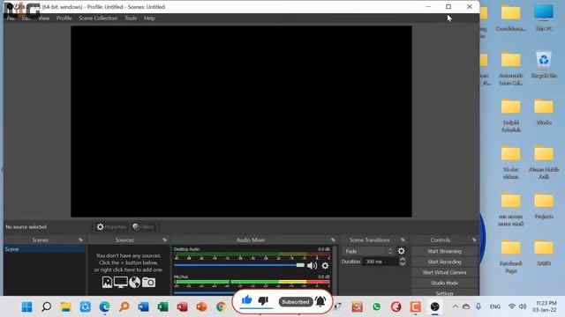Viewport: 565px width, 317px height.
Task: Open File Explorer from taskbar
Action: point(65,307)
